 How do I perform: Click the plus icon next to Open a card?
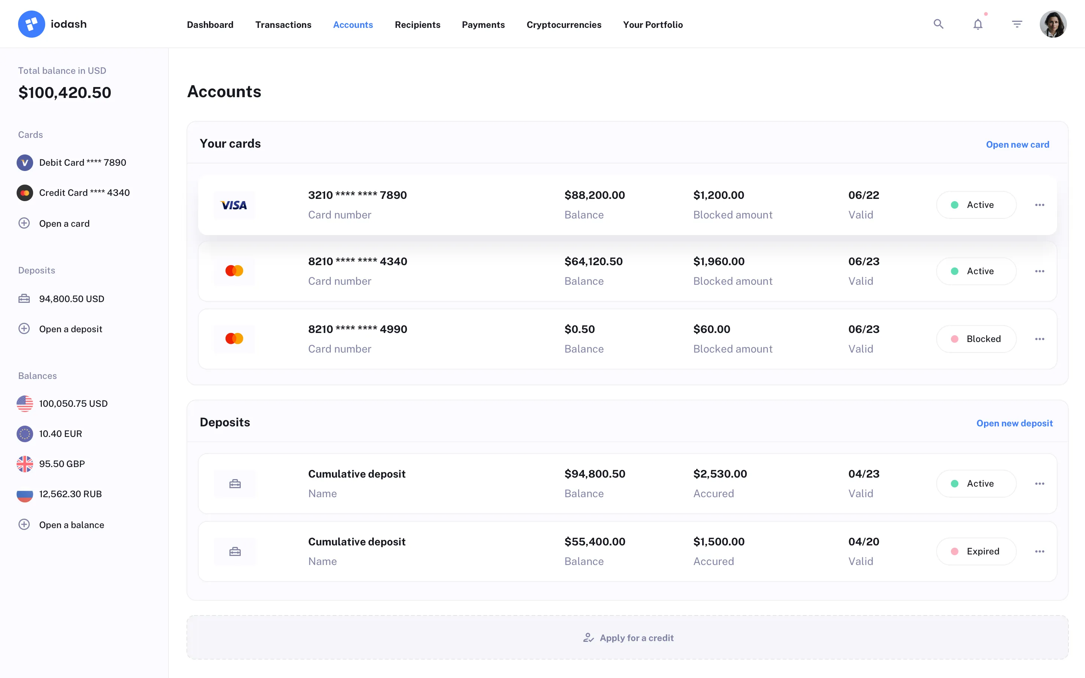[x=24, y=223]
